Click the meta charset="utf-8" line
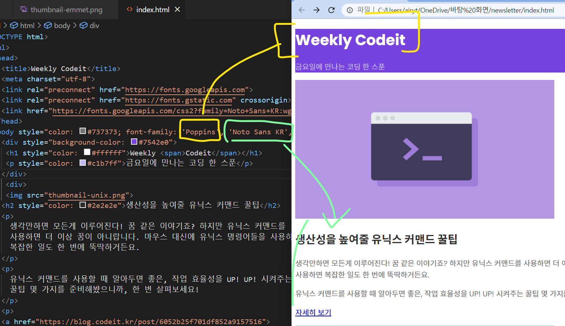 pos(48,79)
